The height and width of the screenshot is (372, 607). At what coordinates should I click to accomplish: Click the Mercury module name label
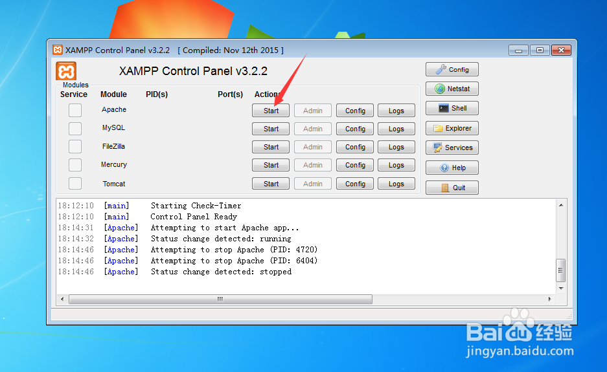point(114,164)
